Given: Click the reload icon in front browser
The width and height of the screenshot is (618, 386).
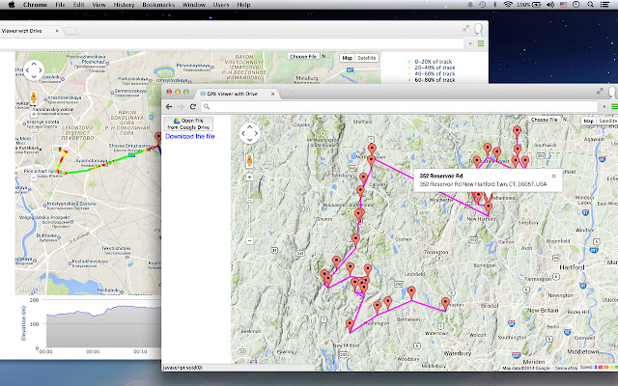Looking at the screenshot, I should pos(195,104).
